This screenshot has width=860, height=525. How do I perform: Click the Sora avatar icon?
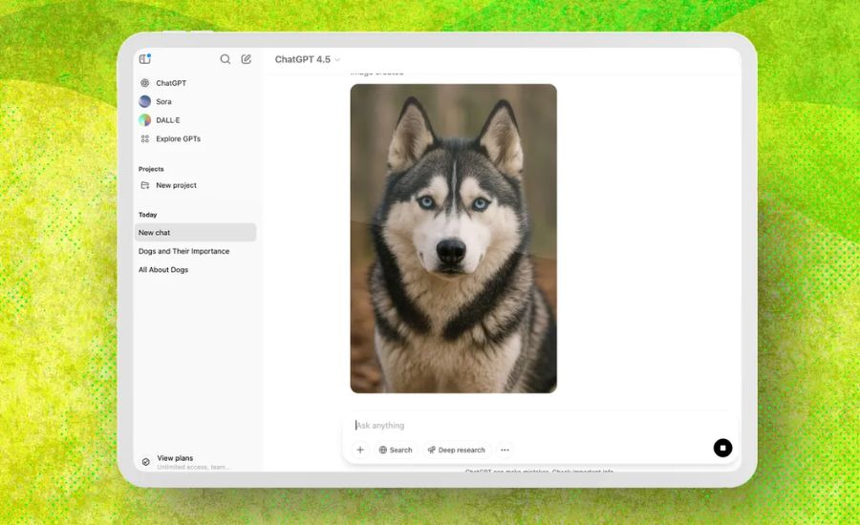point(145,101)
